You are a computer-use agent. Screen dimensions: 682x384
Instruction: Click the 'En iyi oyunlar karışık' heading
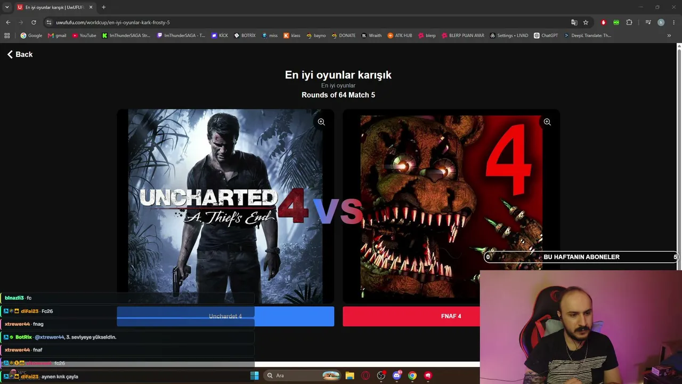tap(338, 75)
